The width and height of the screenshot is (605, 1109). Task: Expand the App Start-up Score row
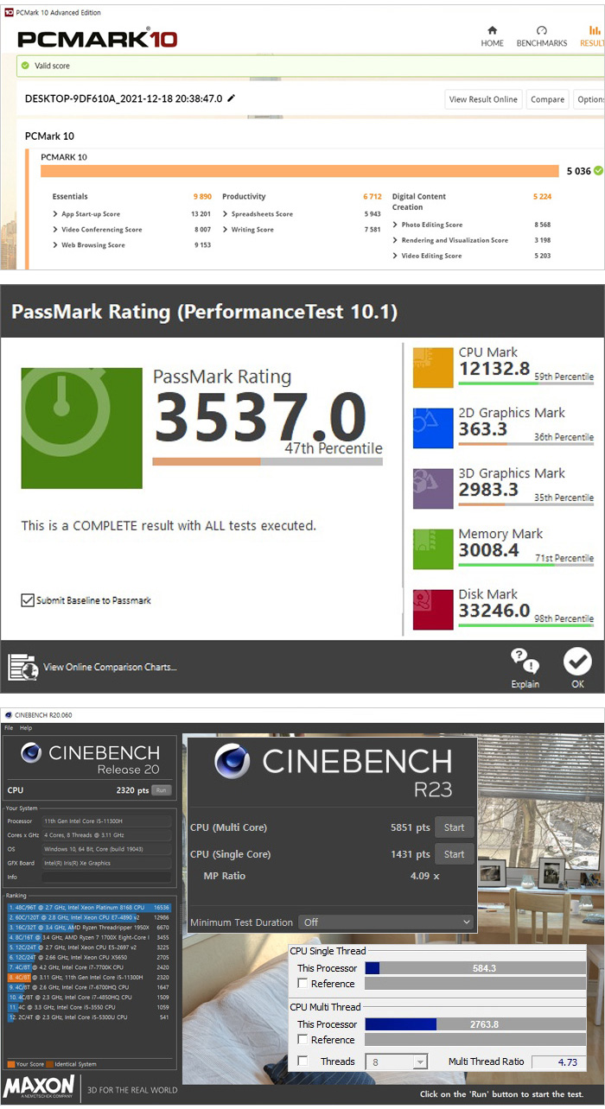coord(56,214)
